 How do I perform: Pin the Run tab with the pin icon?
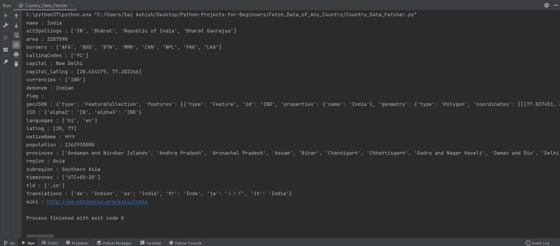5,62
